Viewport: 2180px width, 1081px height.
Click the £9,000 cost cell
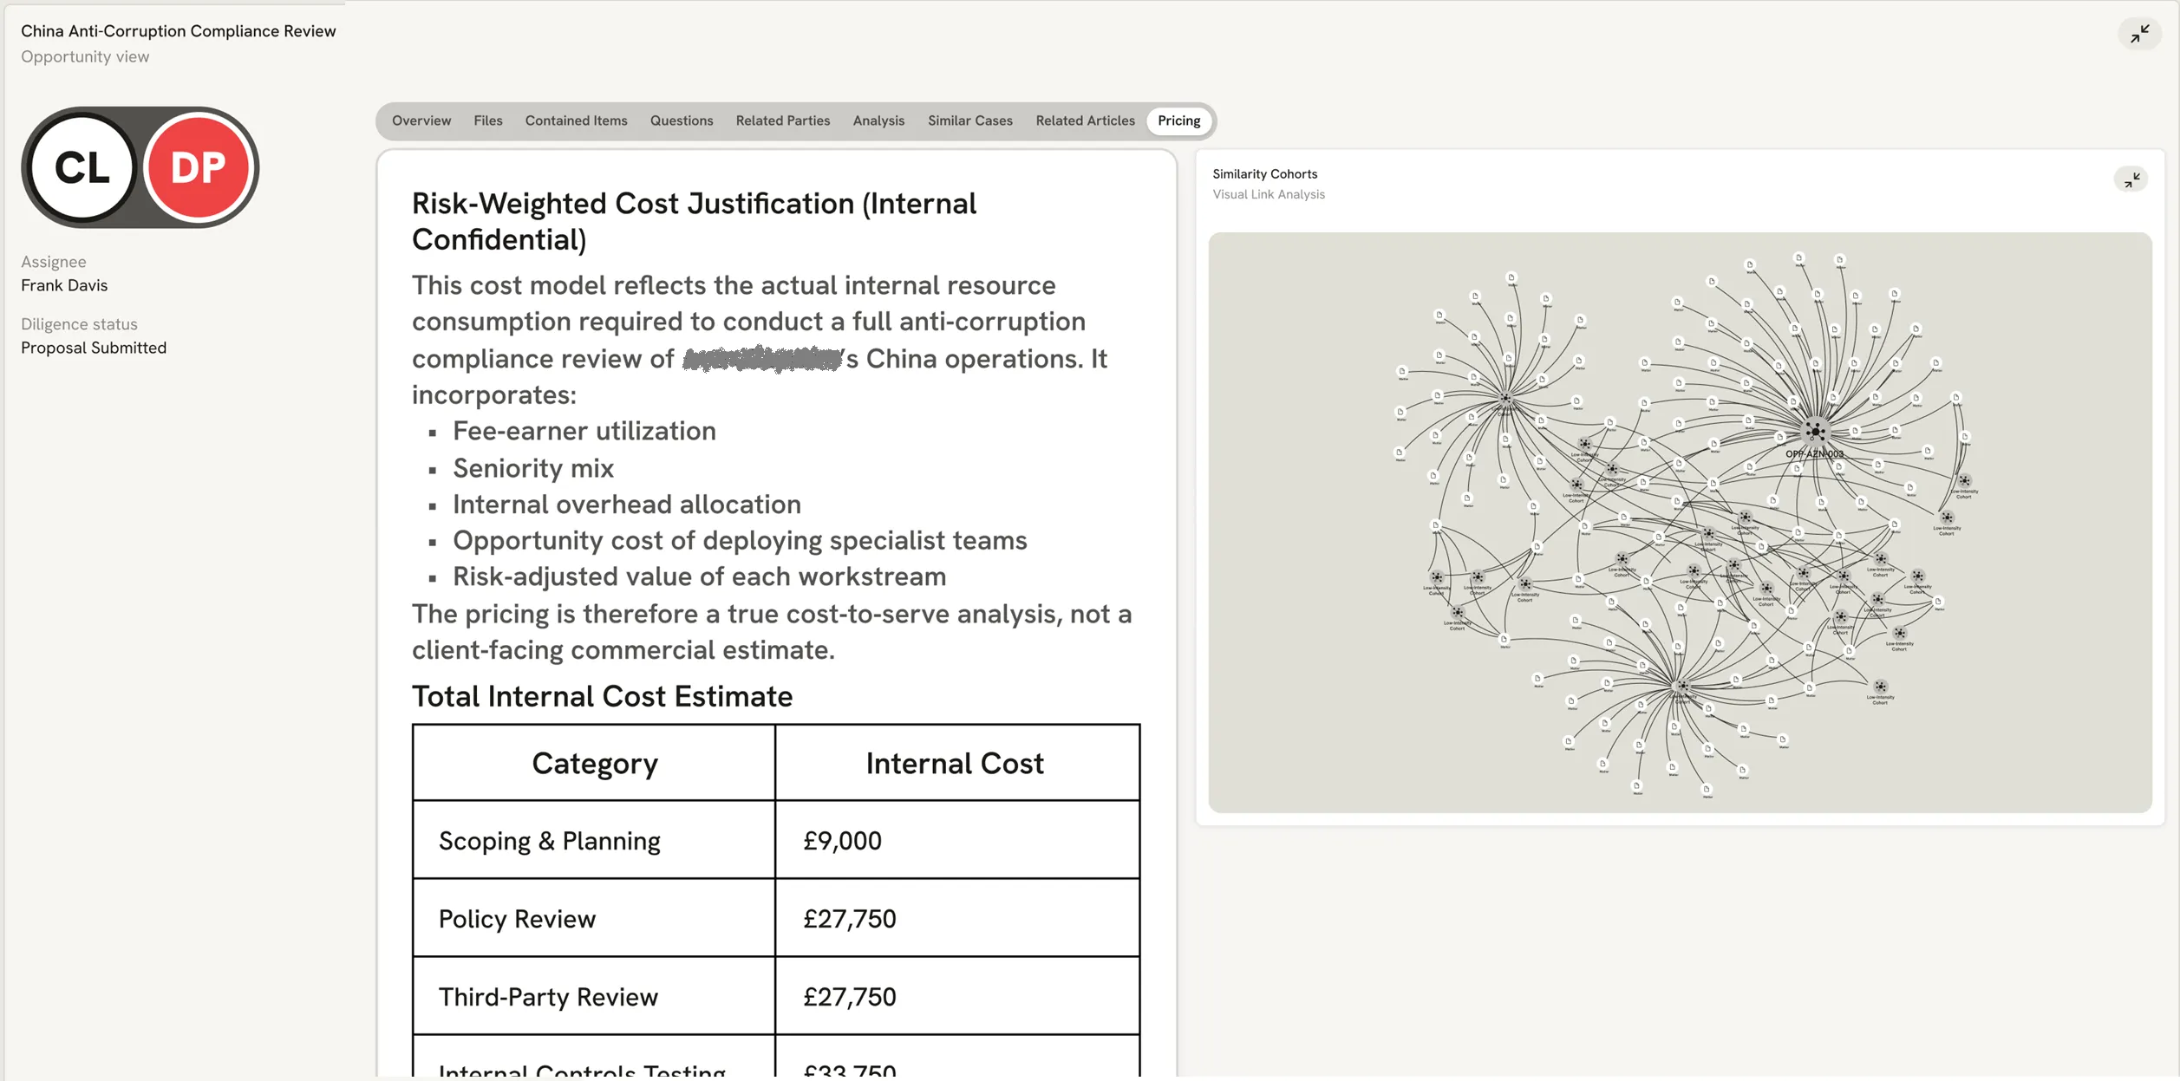pyautogui.click(x=957, y=840)
